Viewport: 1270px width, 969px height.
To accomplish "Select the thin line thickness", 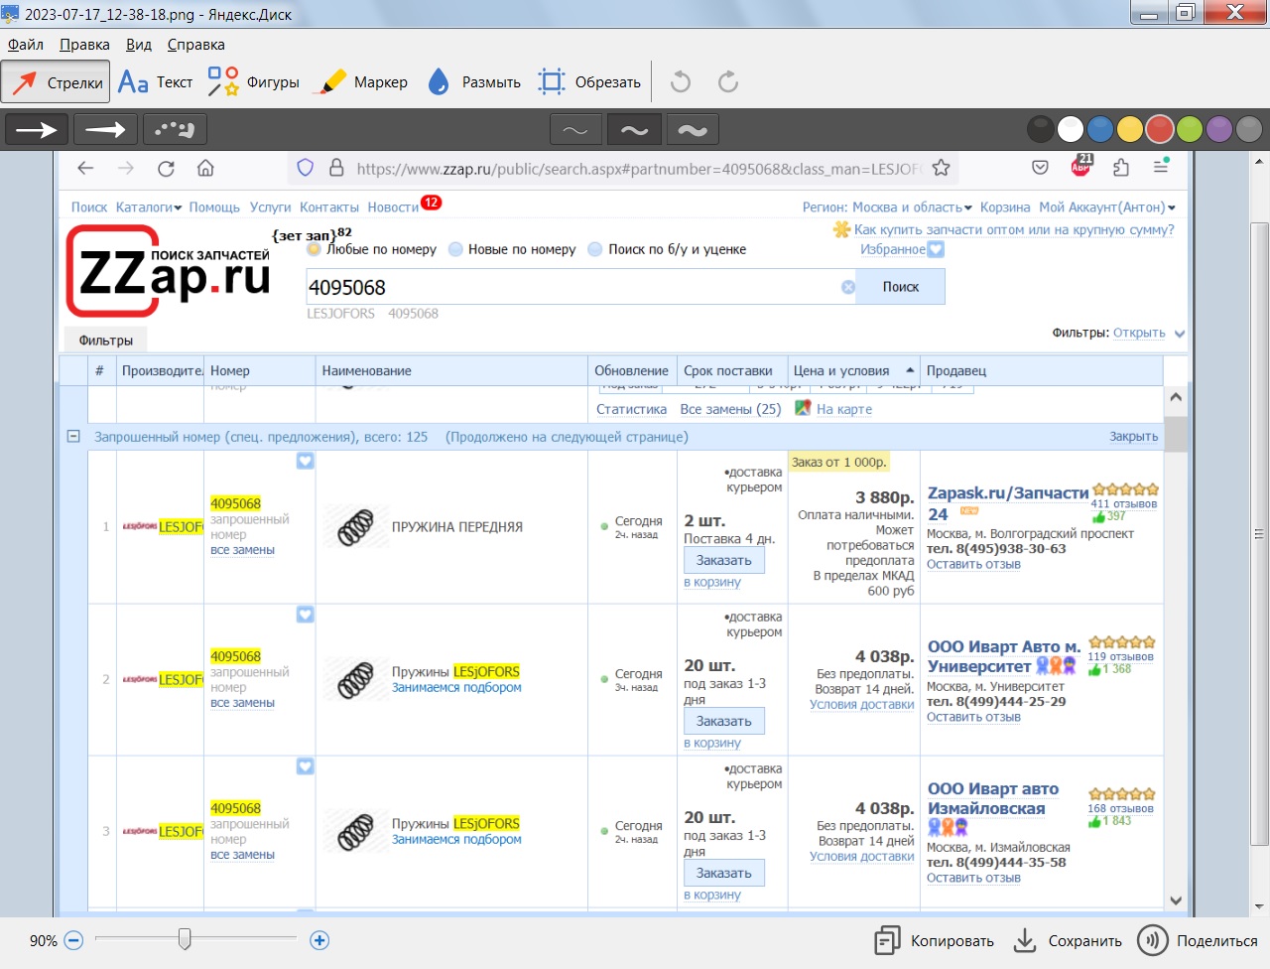I will pyautogui.click(x=575, y=130).
